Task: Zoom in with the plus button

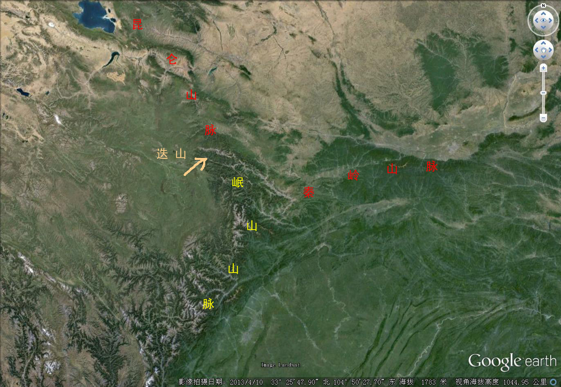Action: (x=543, y=68)
